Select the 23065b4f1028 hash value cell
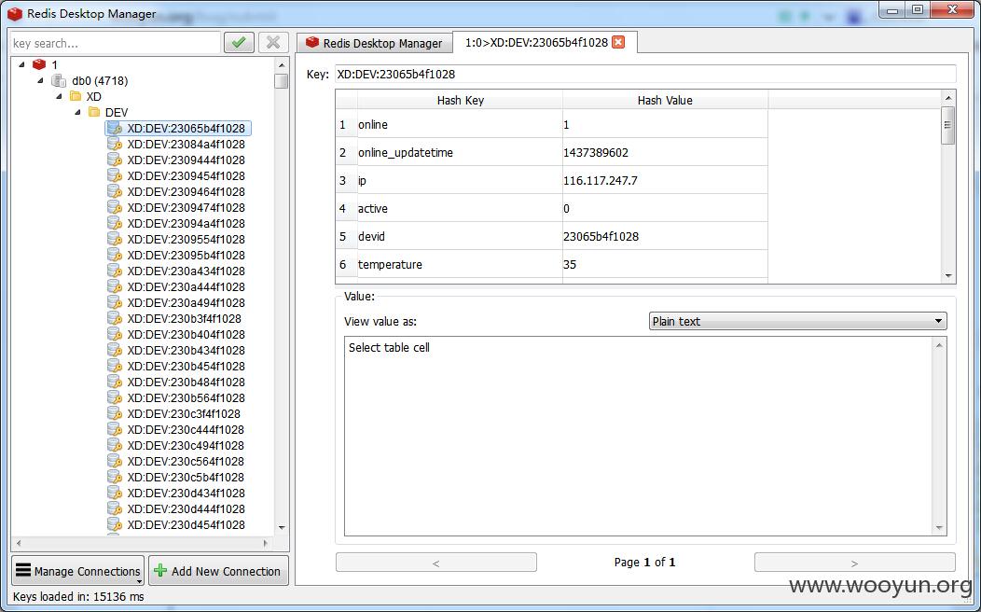This screenshot has height=612, width=981. pos(665,236)
